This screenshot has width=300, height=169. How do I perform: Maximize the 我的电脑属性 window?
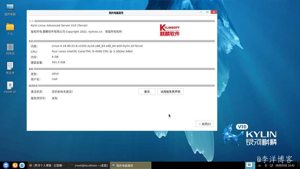207,12
